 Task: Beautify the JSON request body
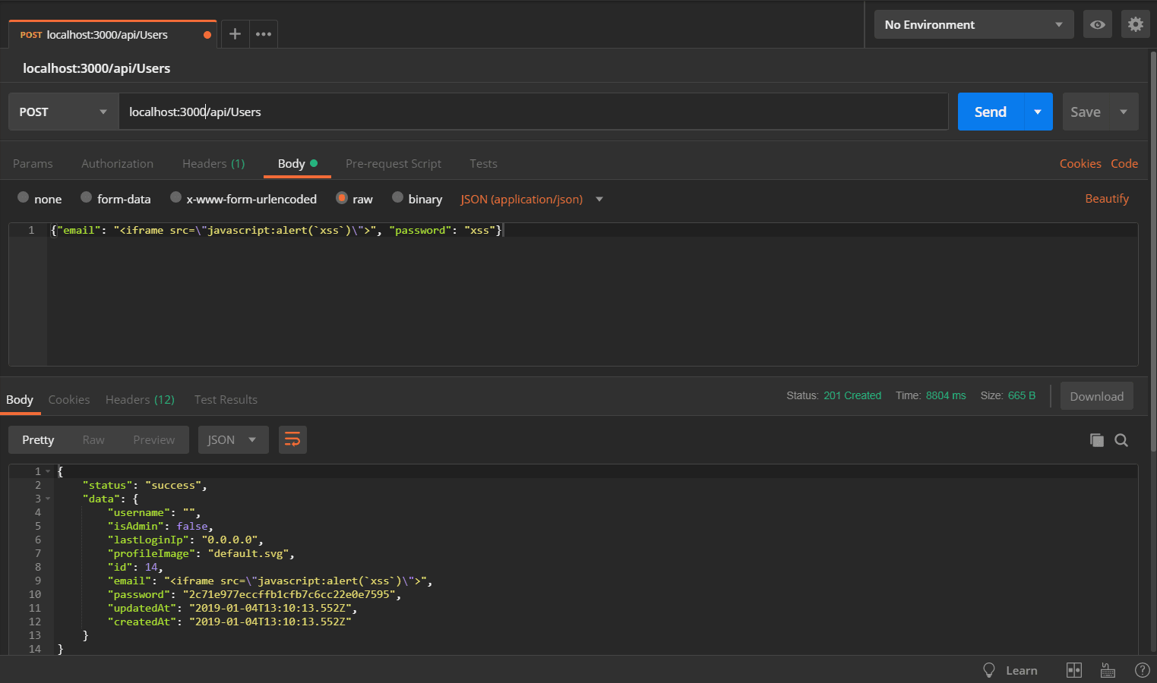coord(1107,198)
